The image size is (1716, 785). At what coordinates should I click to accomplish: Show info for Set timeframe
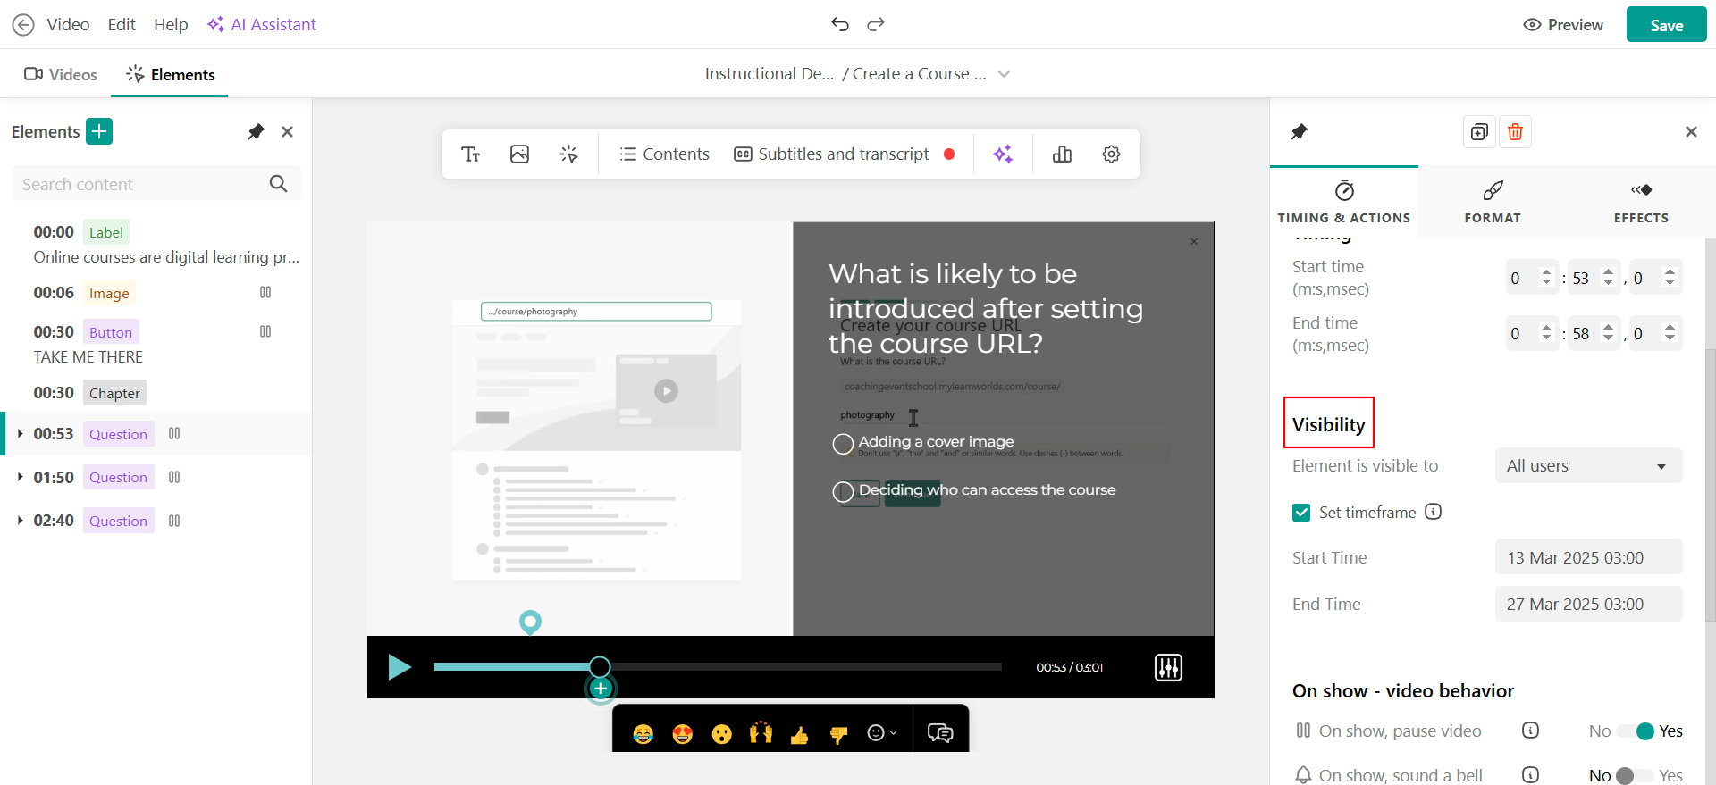pos(1433,512)
